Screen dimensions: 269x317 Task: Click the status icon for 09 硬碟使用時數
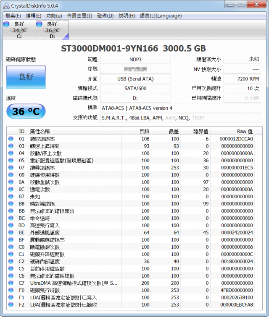[x=11, y=175]
